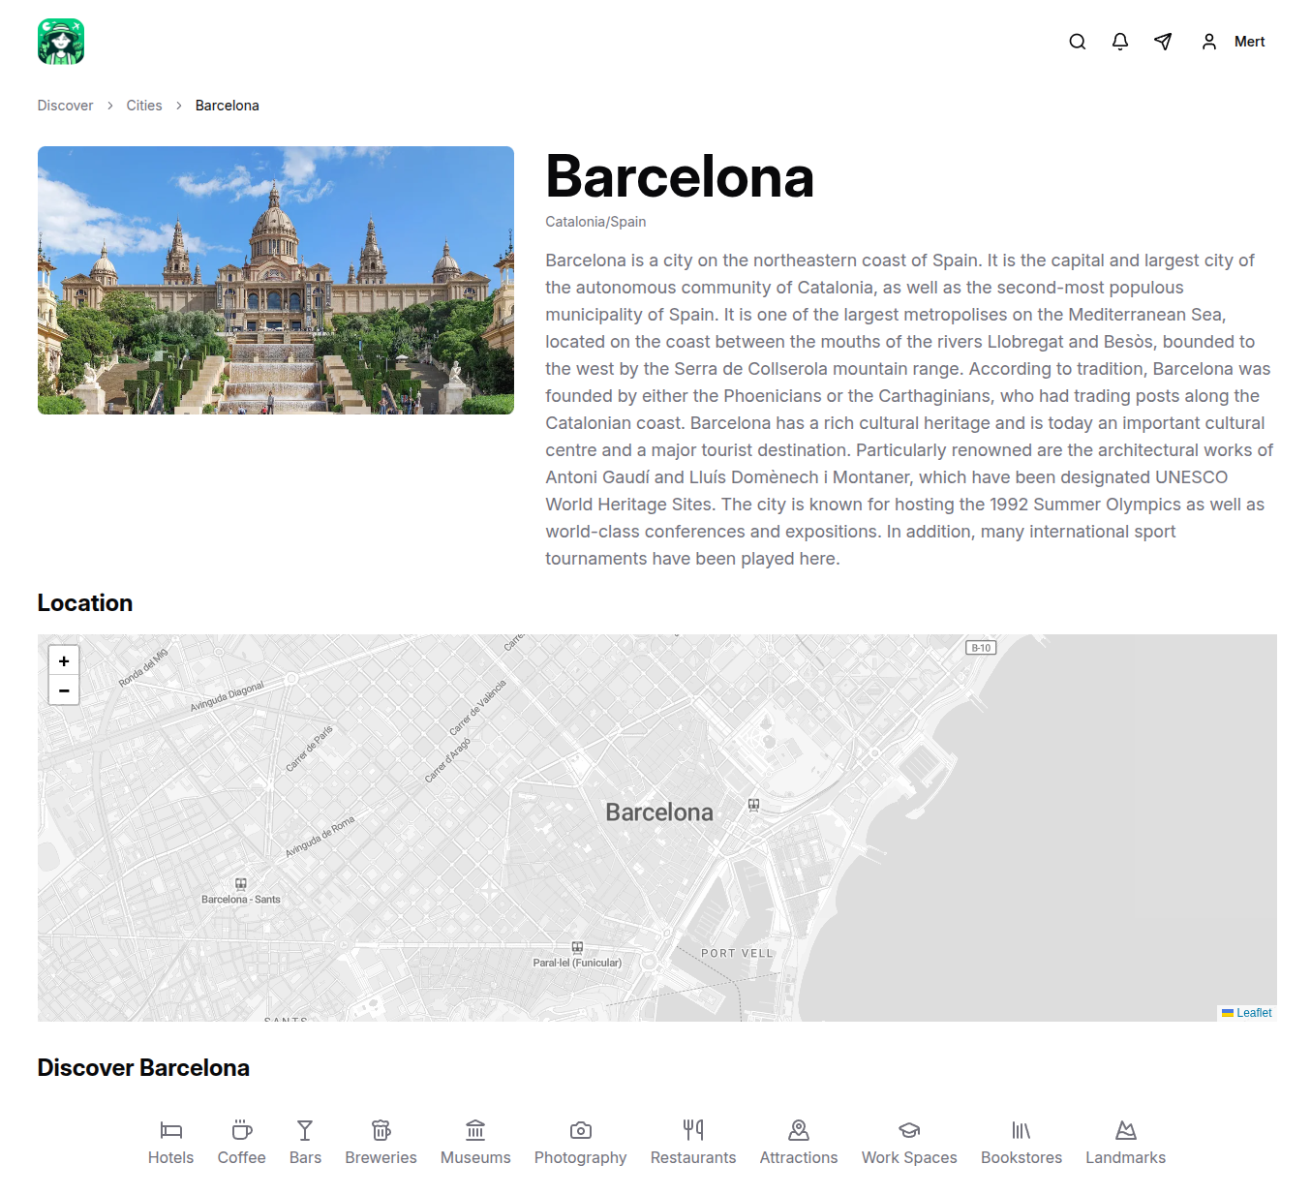Open the search icon in header
This screenshot has width=1311, height=1195.
[x=1078, y=42]
